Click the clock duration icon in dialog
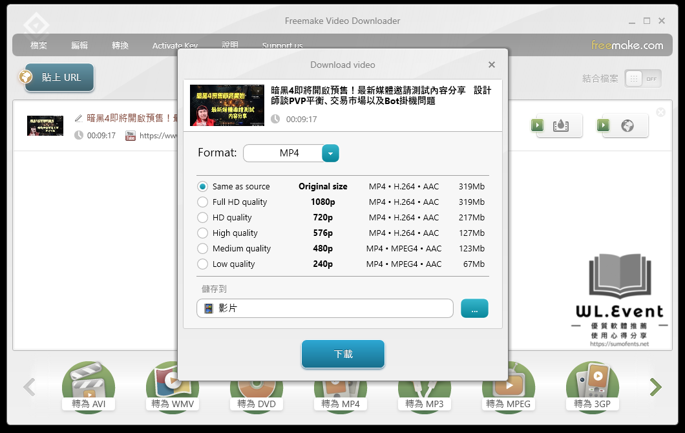685x433 pixels. (x=275, y=119)
